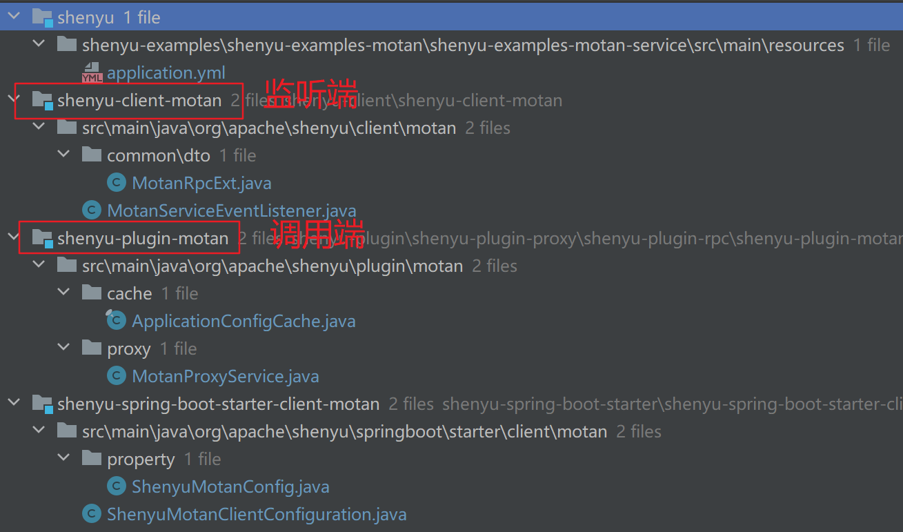This screenshot has width=903, height=532.
Task: Select shenyu-examples-motan-service\src\main\resources path
Action: 463,45
